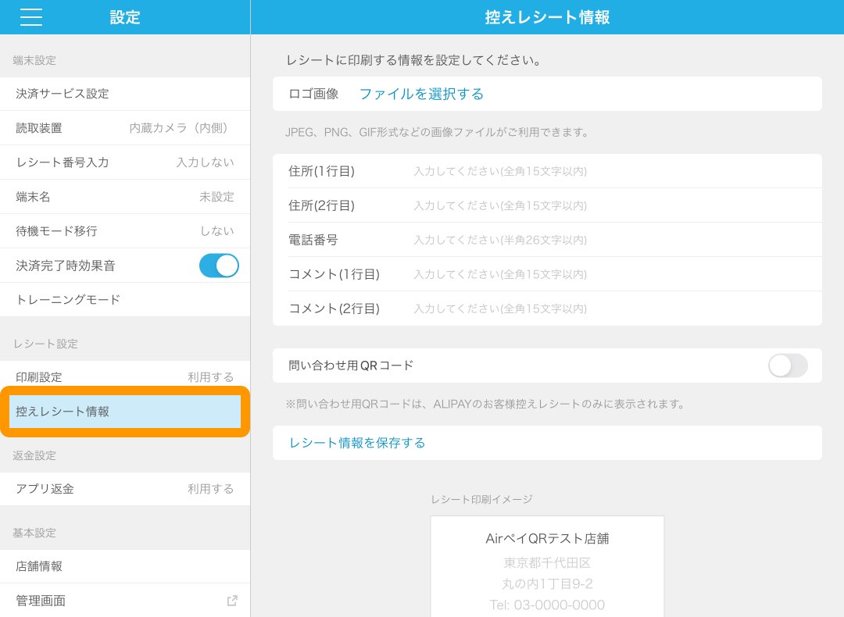The image size is (844, 617).
Task: Open the hamburger menu icon
Action: pyautogui.click(x=31, y=17)
